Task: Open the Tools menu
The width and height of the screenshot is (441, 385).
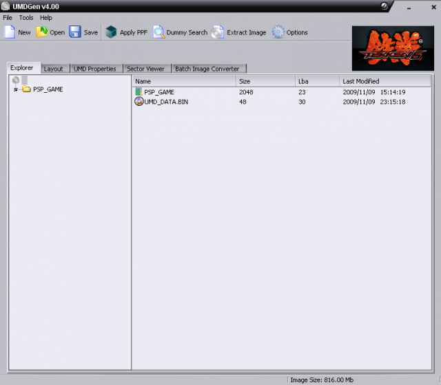Action: (x=26, y=17)
